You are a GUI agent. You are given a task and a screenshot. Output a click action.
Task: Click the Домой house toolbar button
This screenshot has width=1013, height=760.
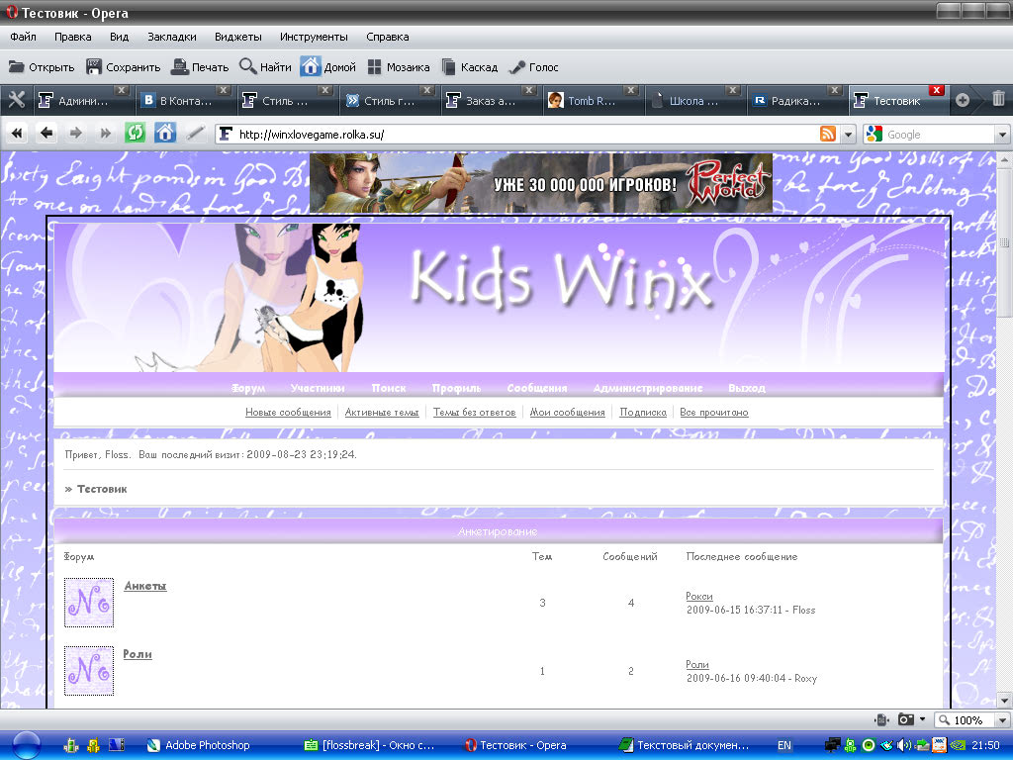click(328, 67)
